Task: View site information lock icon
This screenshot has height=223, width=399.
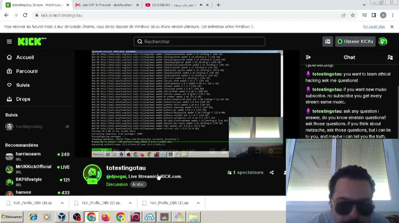Action: (37, 15)
